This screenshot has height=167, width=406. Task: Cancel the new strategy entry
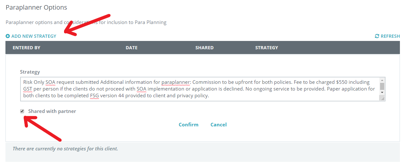218,125
